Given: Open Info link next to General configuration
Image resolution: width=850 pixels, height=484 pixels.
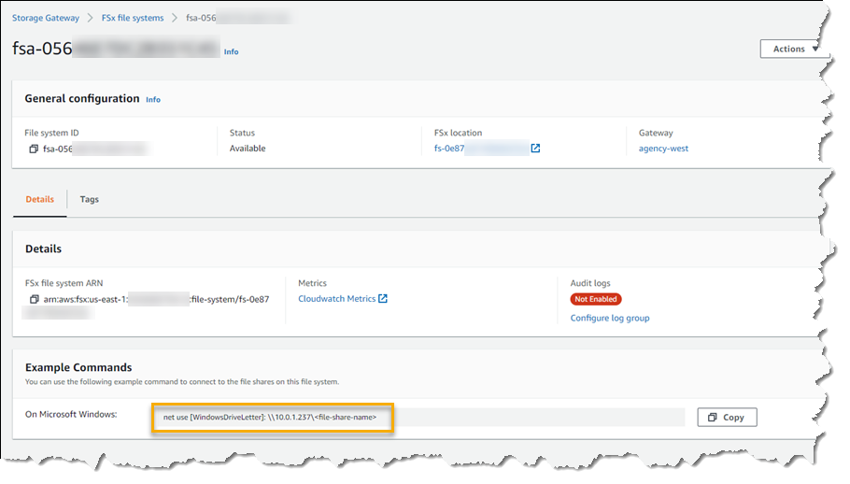Looking at the screenshot, I should click(x=153, y=100).
